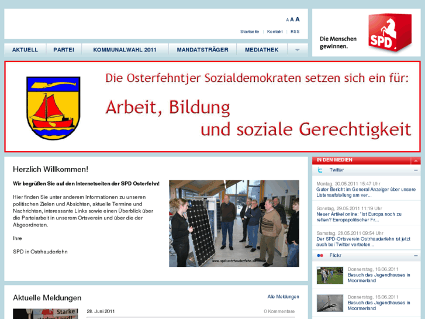Click the Twitter bird icon
The image size is (425, 319).
[x=320, y=170]
